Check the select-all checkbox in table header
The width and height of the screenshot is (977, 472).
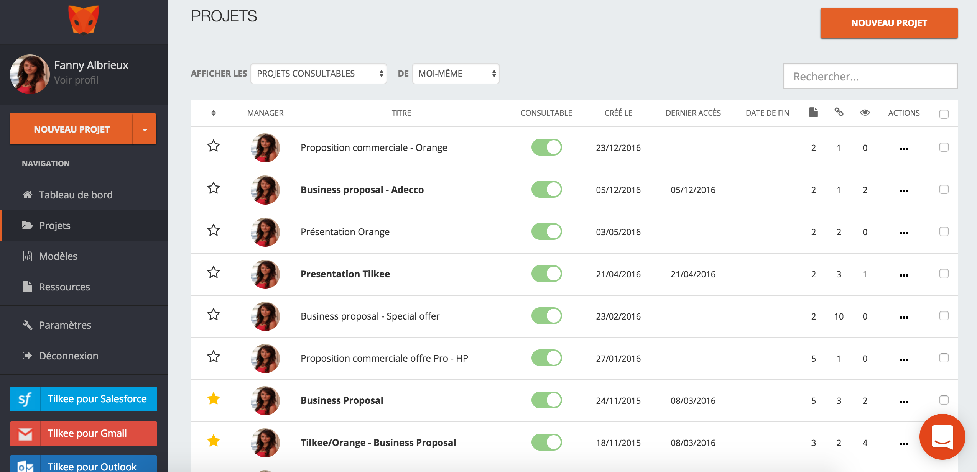tap(944, 114)
